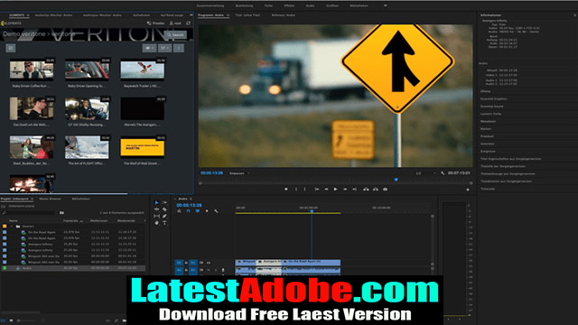Open the Audioclip-Mischer tab
This screenshot has width=578, height=325.
pos(54,15)
